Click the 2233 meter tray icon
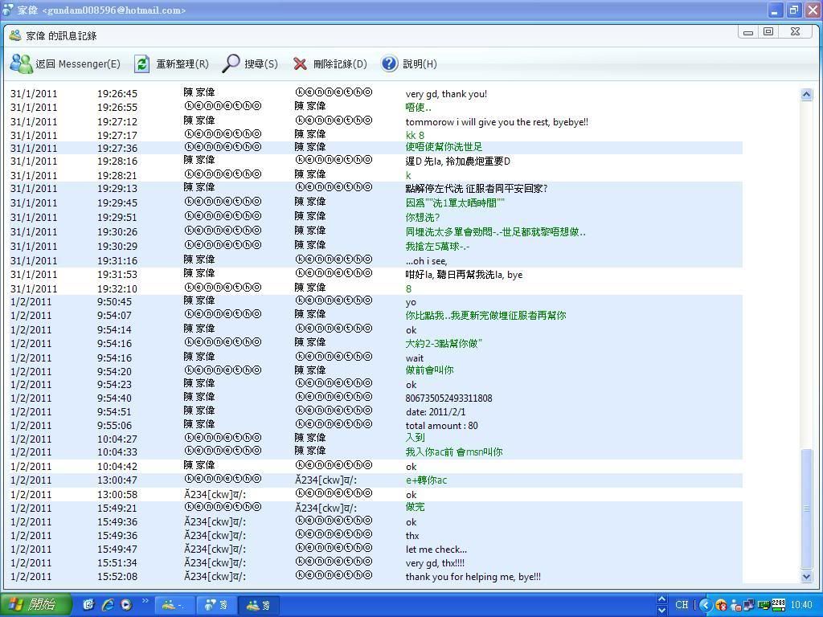Viewport: 823px width, 617px height. pos(778,605)
